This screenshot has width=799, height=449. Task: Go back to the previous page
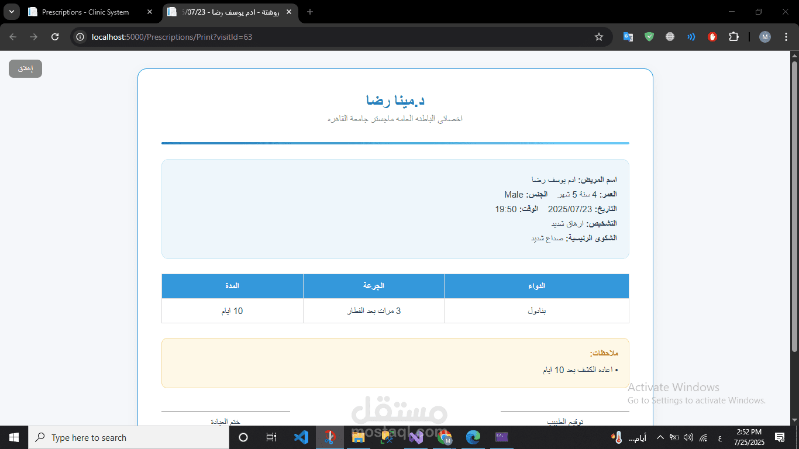13,37
